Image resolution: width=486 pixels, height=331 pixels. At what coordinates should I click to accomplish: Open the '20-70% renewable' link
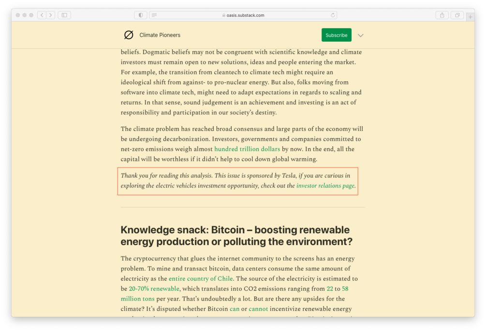coord(154,288)
